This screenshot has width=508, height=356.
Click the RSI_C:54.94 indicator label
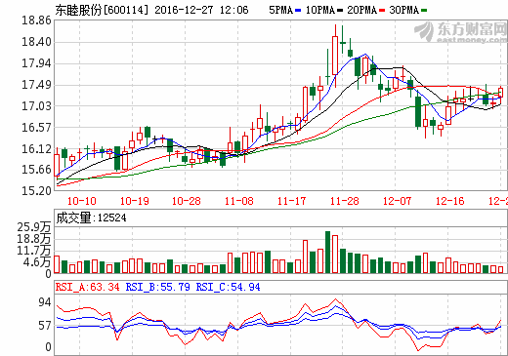coord(228,287)
